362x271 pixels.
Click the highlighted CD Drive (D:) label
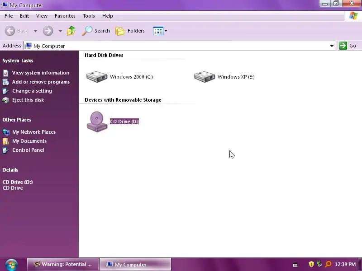point(124,121)
